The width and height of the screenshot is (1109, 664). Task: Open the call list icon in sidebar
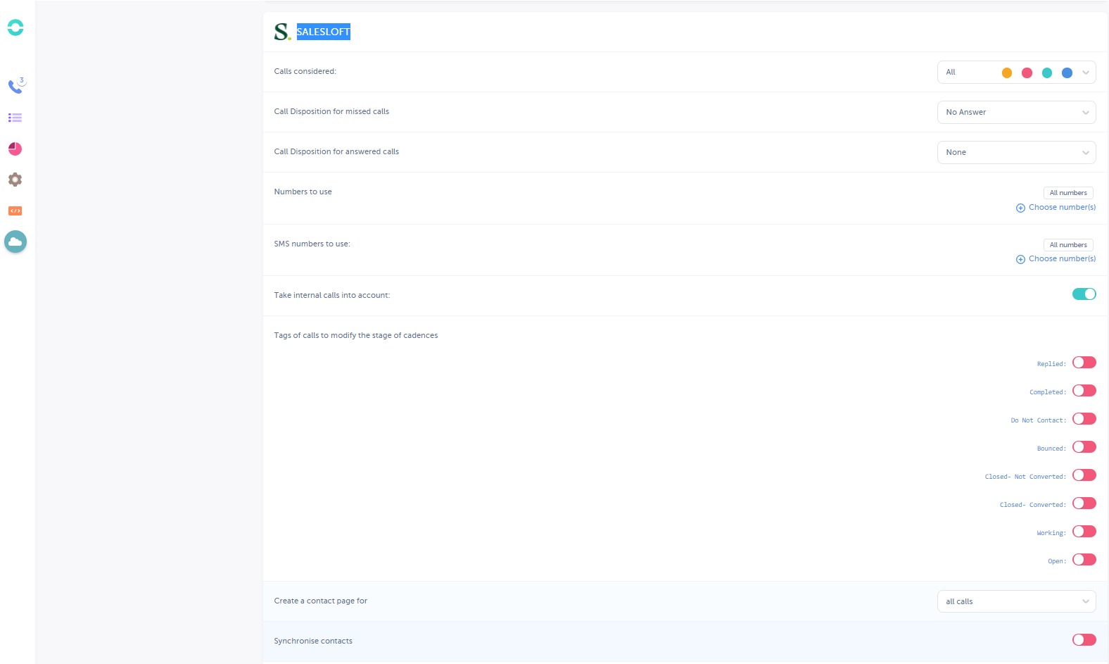15,118
